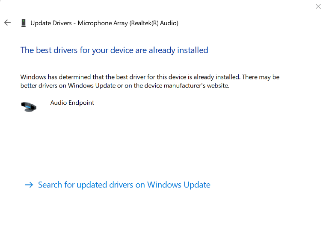Click "The" at start of blue heading

tap(27, 50)
